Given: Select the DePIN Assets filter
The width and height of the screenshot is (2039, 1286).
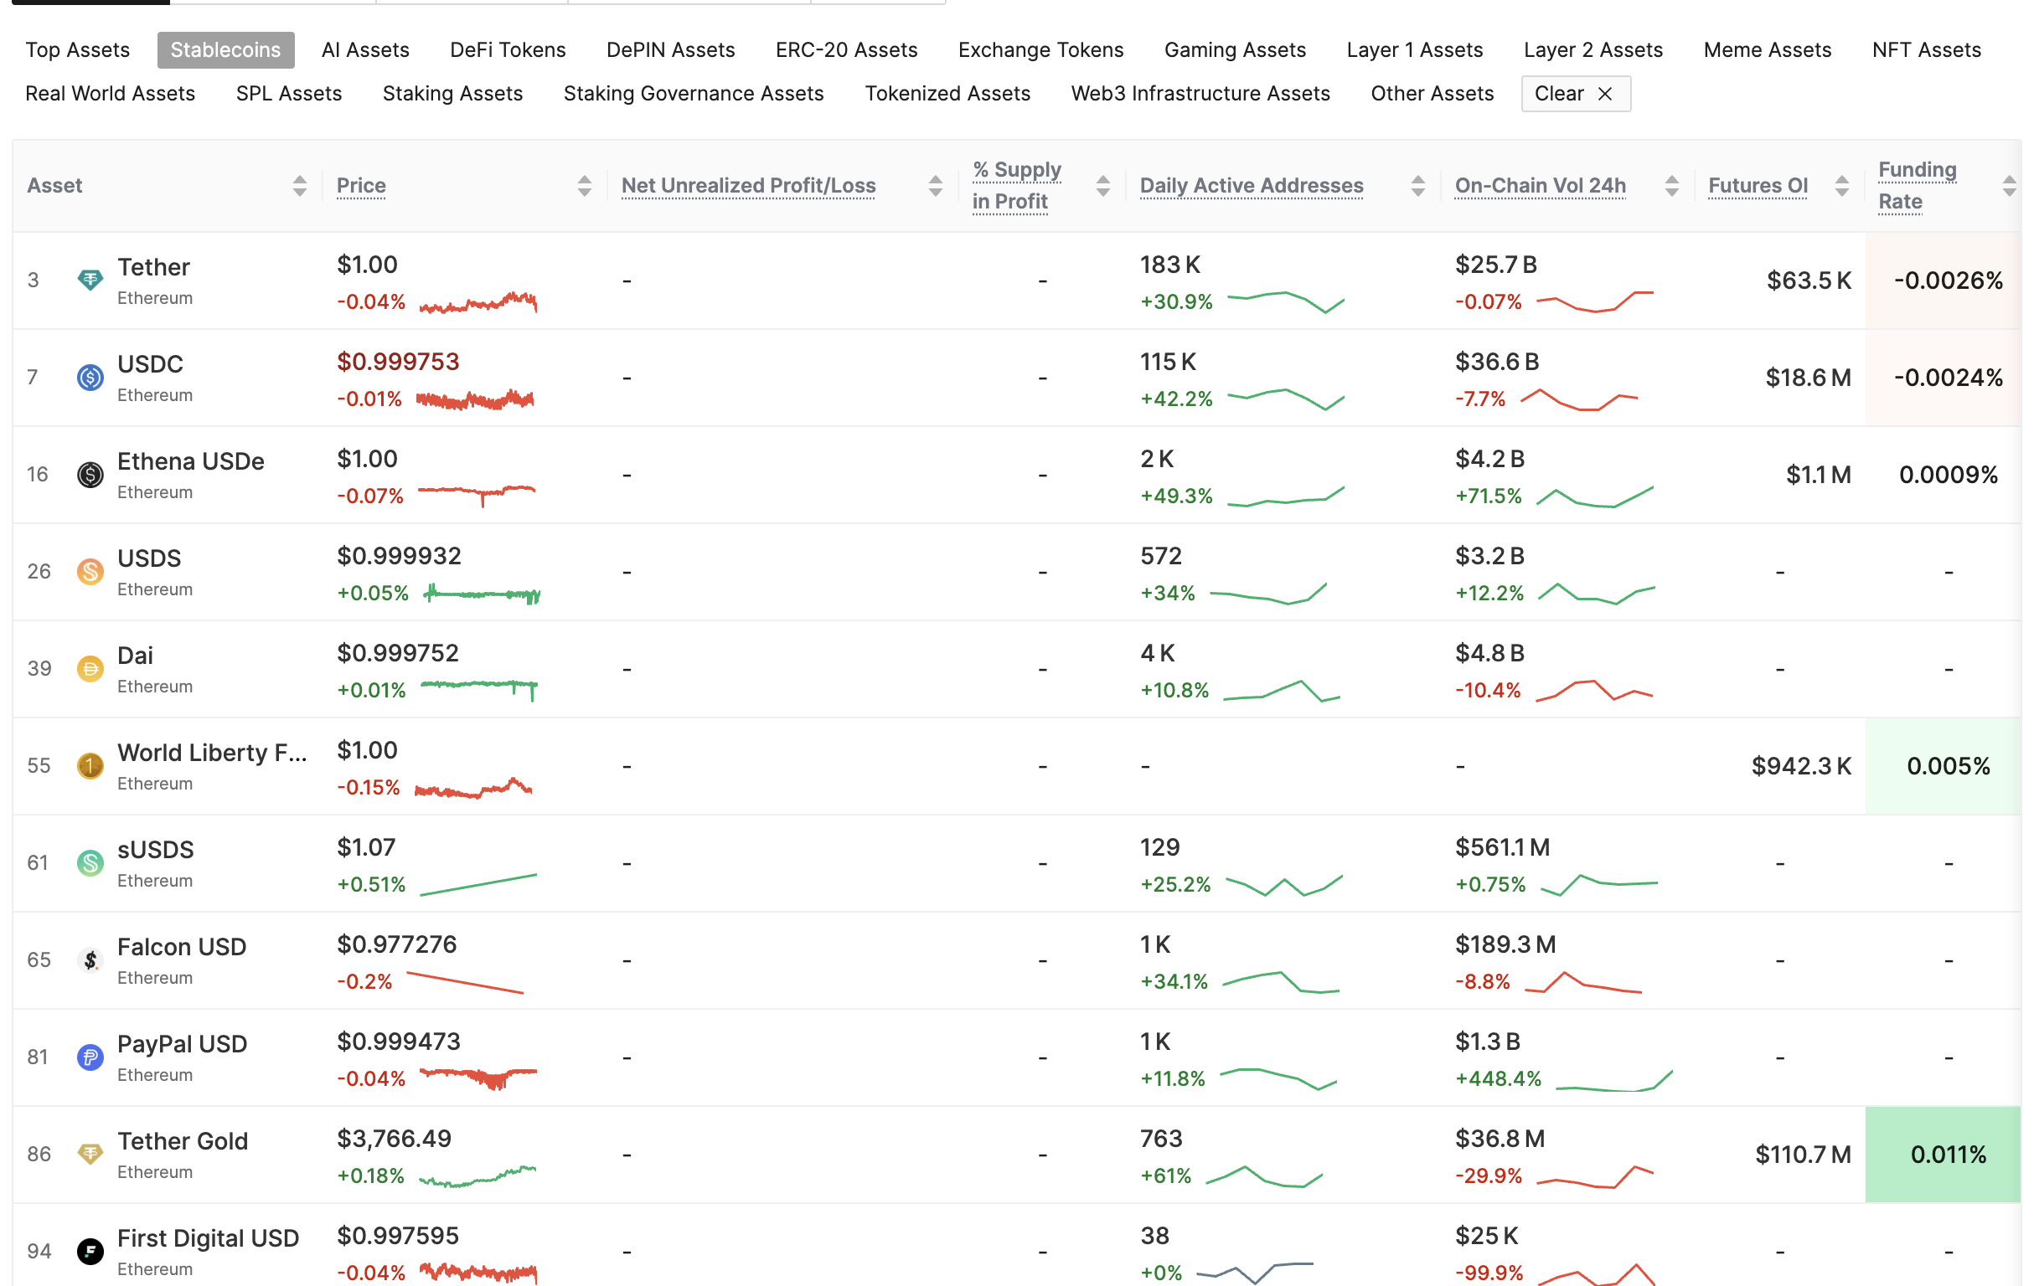Looking at the screenshot, I should 671,50.
